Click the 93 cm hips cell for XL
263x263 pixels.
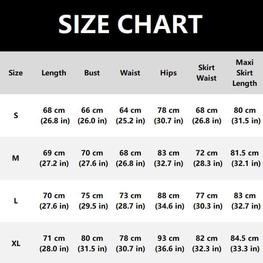pyautogui.click(x=170, y=243)
